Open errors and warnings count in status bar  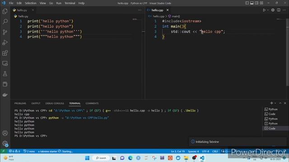14,151
